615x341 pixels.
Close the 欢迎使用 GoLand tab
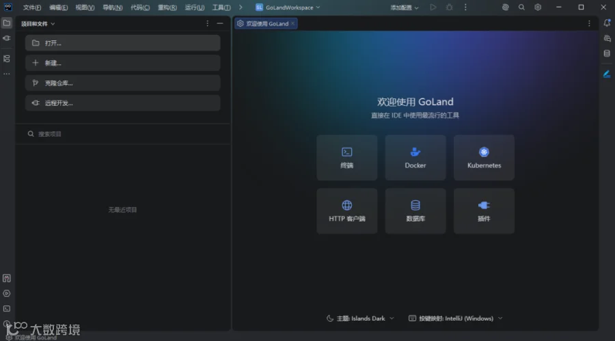click(293, 23)
